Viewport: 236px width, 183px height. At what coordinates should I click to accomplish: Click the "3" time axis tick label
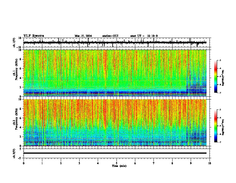(79, 163)
